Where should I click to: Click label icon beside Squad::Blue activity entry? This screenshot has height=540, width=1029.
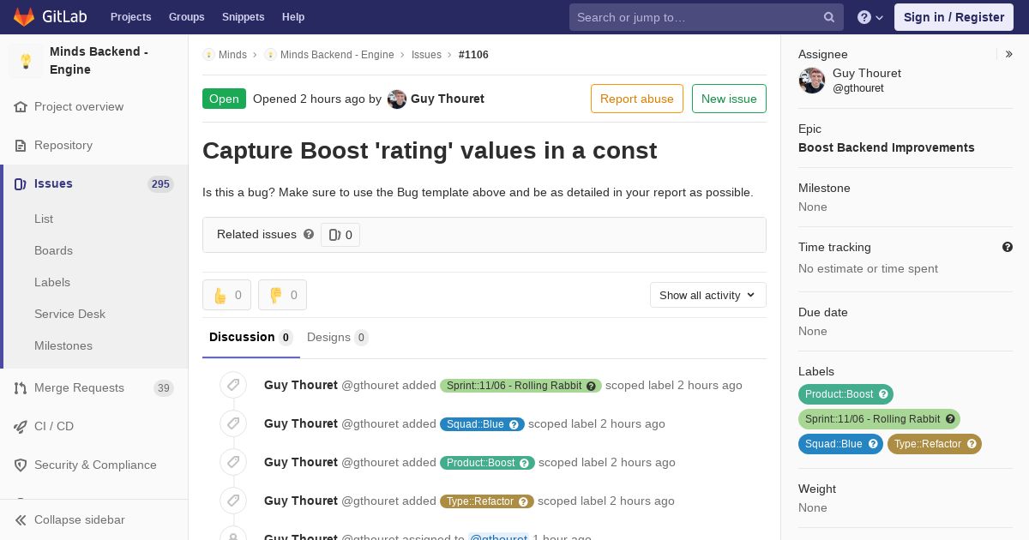[x=233, y=423]
